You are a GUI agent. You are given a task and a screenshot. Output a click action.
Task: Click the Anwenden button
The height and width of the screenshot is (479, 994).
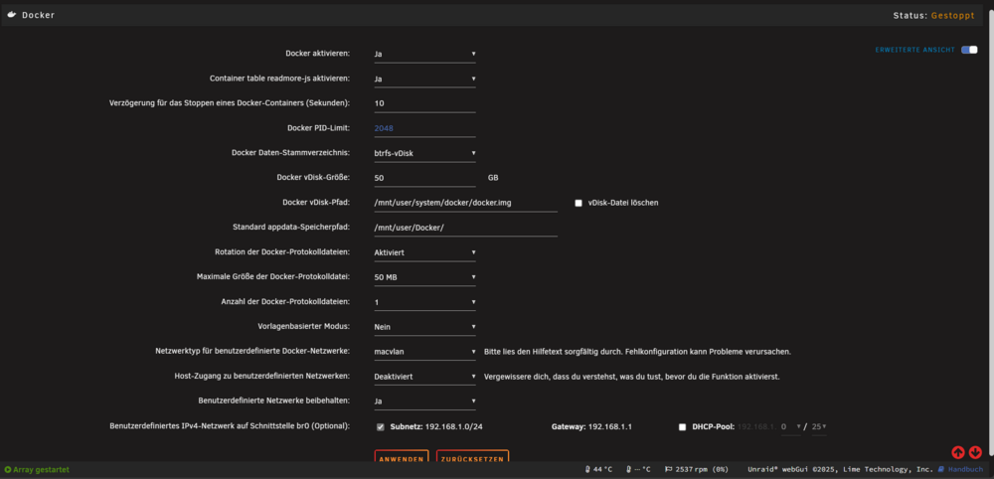click(x=402, y=458)
